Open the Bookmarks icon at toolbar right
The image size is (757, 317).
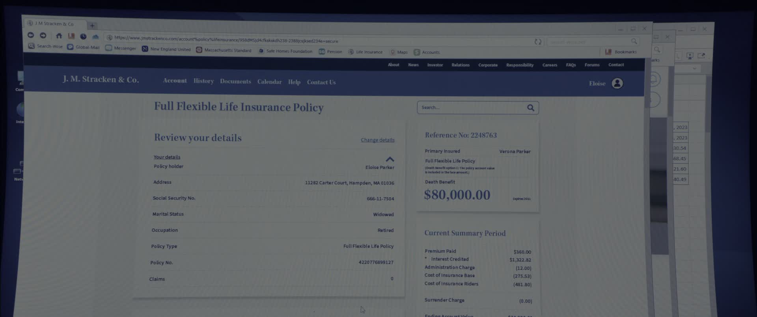608,52
